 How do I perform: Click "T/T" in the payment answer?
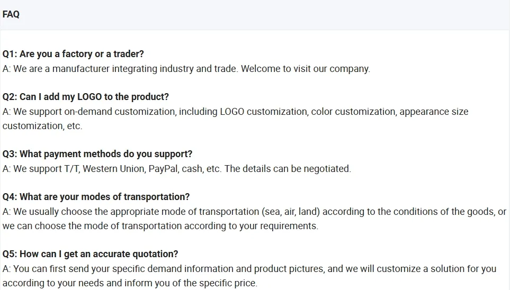click(71, 169)
